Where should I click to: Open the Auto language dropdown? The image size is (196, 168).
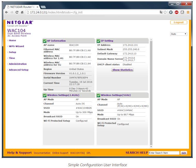178,34
